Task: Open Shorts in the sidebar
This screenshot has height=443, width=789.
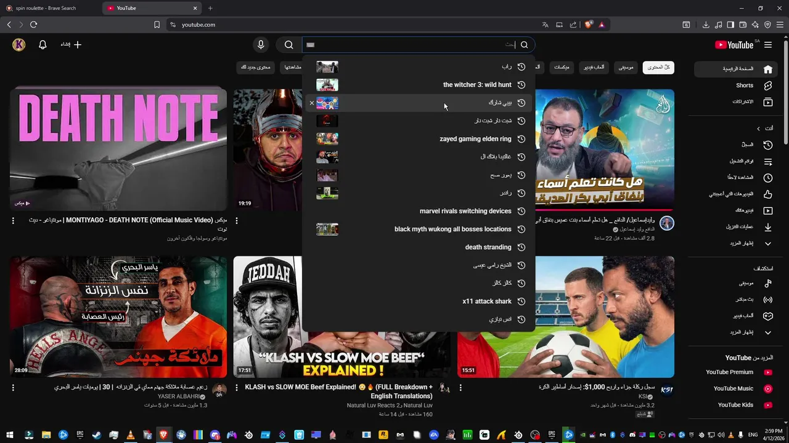Action: tap(735, 86)
